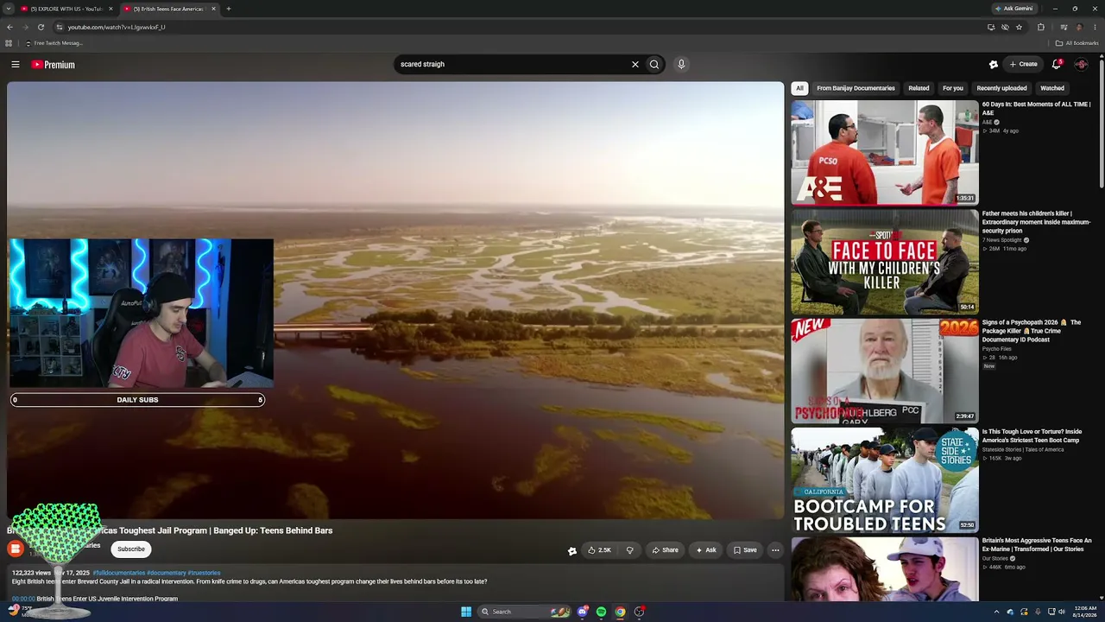The height and width of the screenshot is (622, 1105).
Task: Like the video with 2.5K likes
Action: [599, 550]
